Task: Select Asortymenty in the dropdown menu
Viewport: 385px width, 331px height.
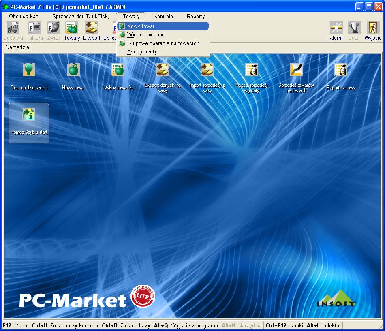Action: click(x=142, y=51)
